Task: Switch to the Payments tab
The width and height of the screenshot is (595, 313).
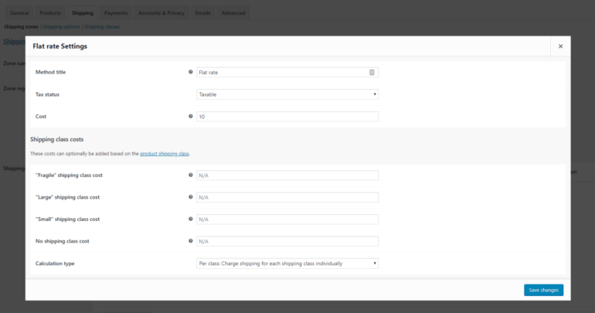Action: [116, 13]
